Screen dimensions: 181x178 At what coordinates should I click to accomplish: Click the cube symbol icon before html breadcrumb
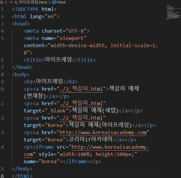point(54,2)
